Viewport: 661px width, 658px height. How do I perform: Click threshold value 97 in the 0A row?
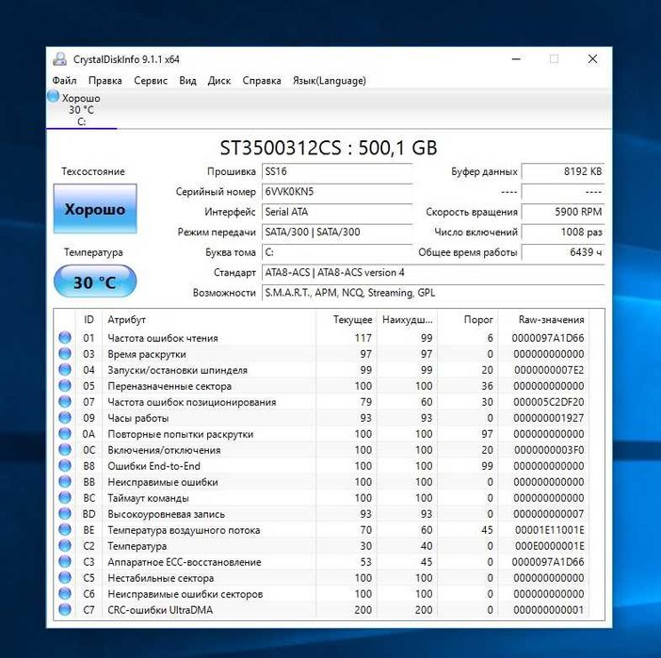(x=487, y=434)
